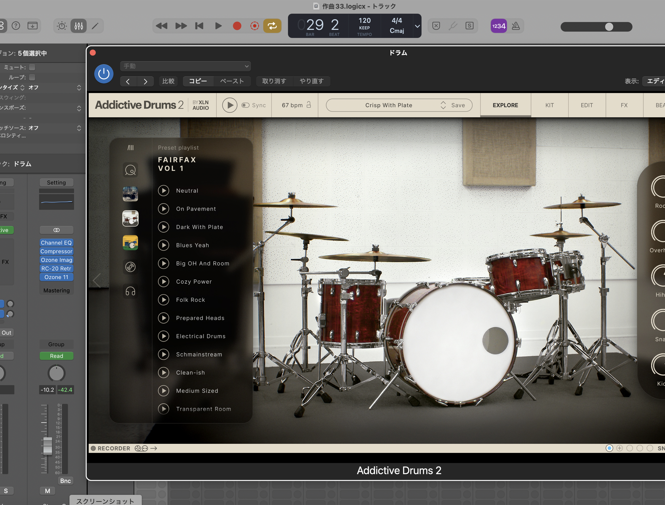The height and width of the screenshot is (505, 665).
Task: Click the コピー copy button
Action: click(198, 81)
